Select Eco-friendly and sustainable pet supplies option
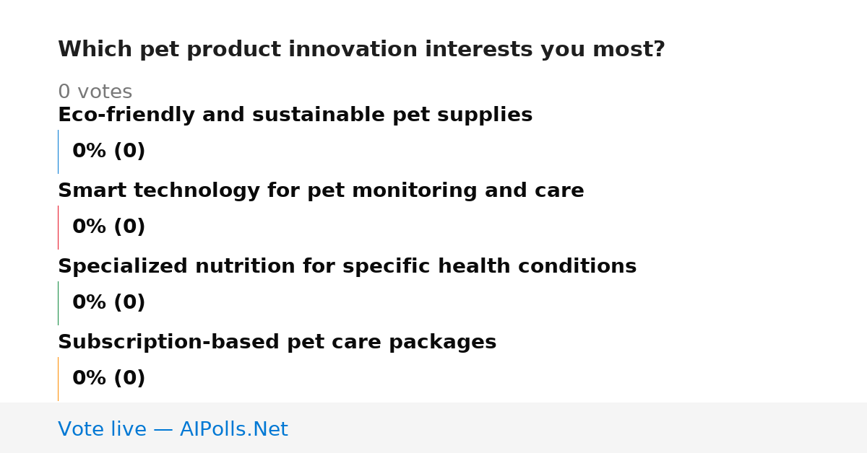Image resolution: width=867 pixels, height=453 pixels. tap(295, 115)
